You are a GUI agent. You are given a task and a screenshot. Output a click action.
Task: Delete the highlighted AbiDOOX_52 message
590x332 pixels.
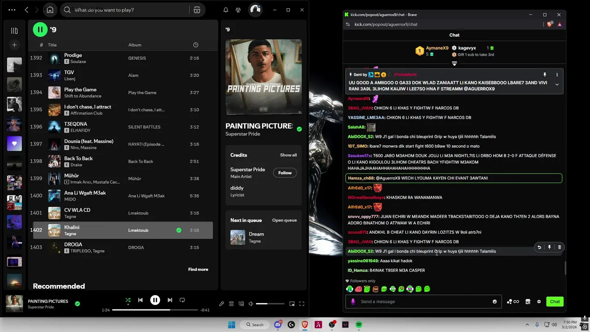coord(560,247)
